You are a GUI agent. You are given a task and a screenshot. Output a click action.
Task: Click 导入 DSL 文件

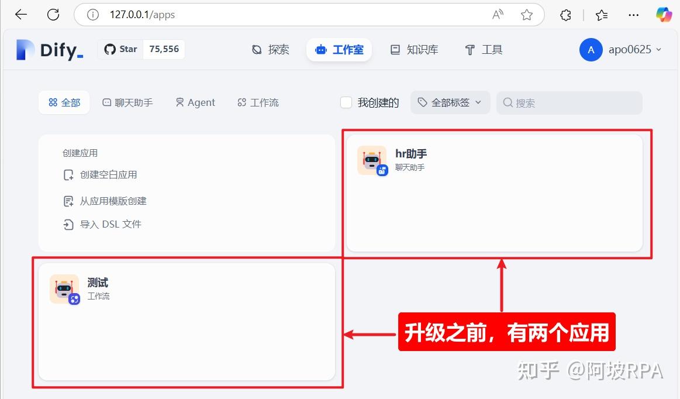(x=102, y=224)
